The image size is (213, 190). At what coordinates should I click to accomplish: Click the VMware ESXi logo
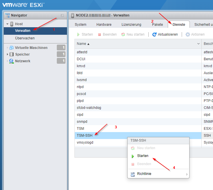[23, 5]
